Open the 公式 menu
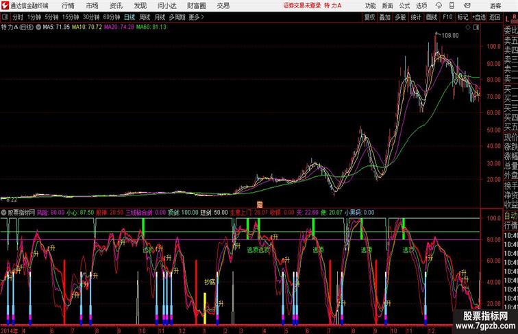The width and height of the screenshot is (518, 334). pyautogui.click(x=404, y=5)
